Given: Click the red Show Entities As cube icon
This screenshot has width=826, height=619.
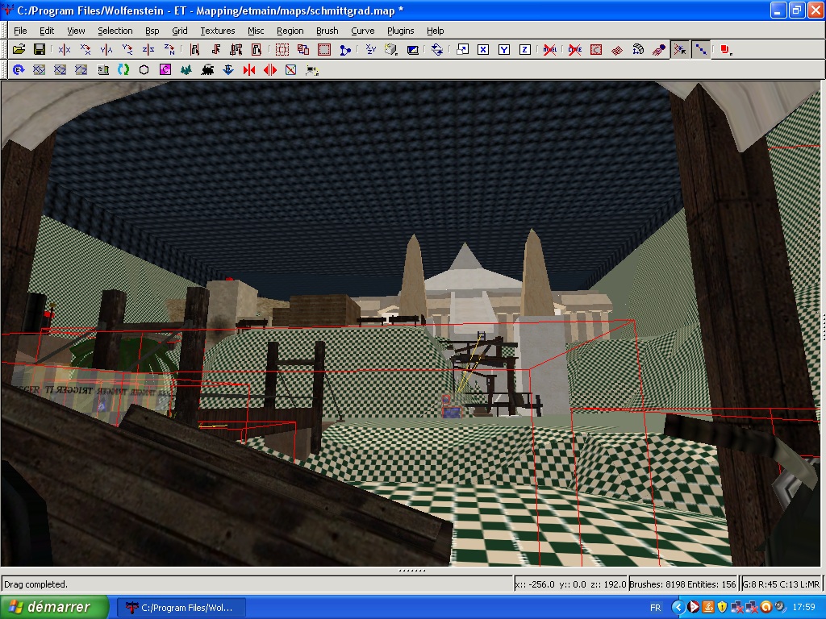Looking at the screenshot, I should tap(727, 49).
